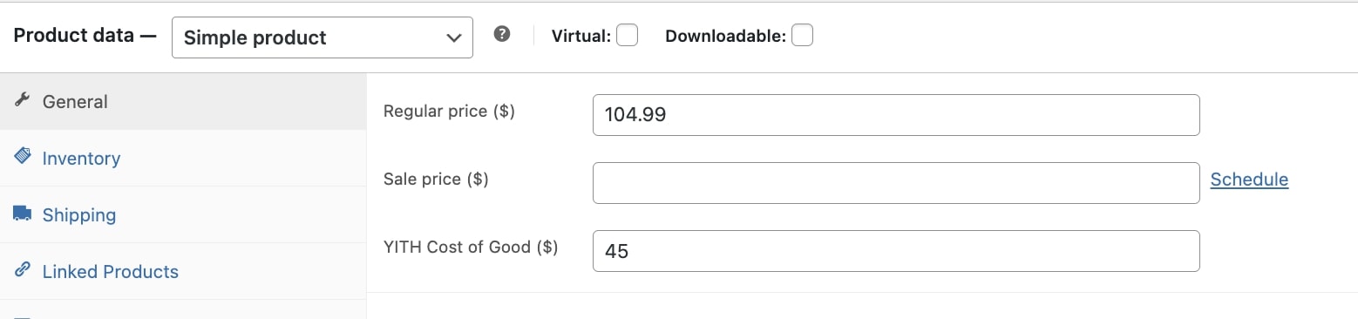Open the product type help question mark
This screenshot has height=319, width=1358.
[x=501, y=34]
